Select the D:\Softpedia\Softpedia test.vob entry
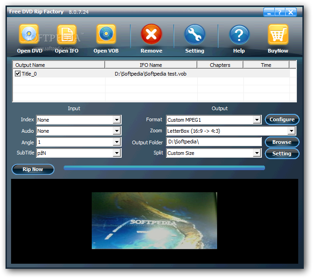 point(151,74)
